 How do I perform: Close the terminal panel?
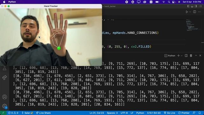coord(200,56)
